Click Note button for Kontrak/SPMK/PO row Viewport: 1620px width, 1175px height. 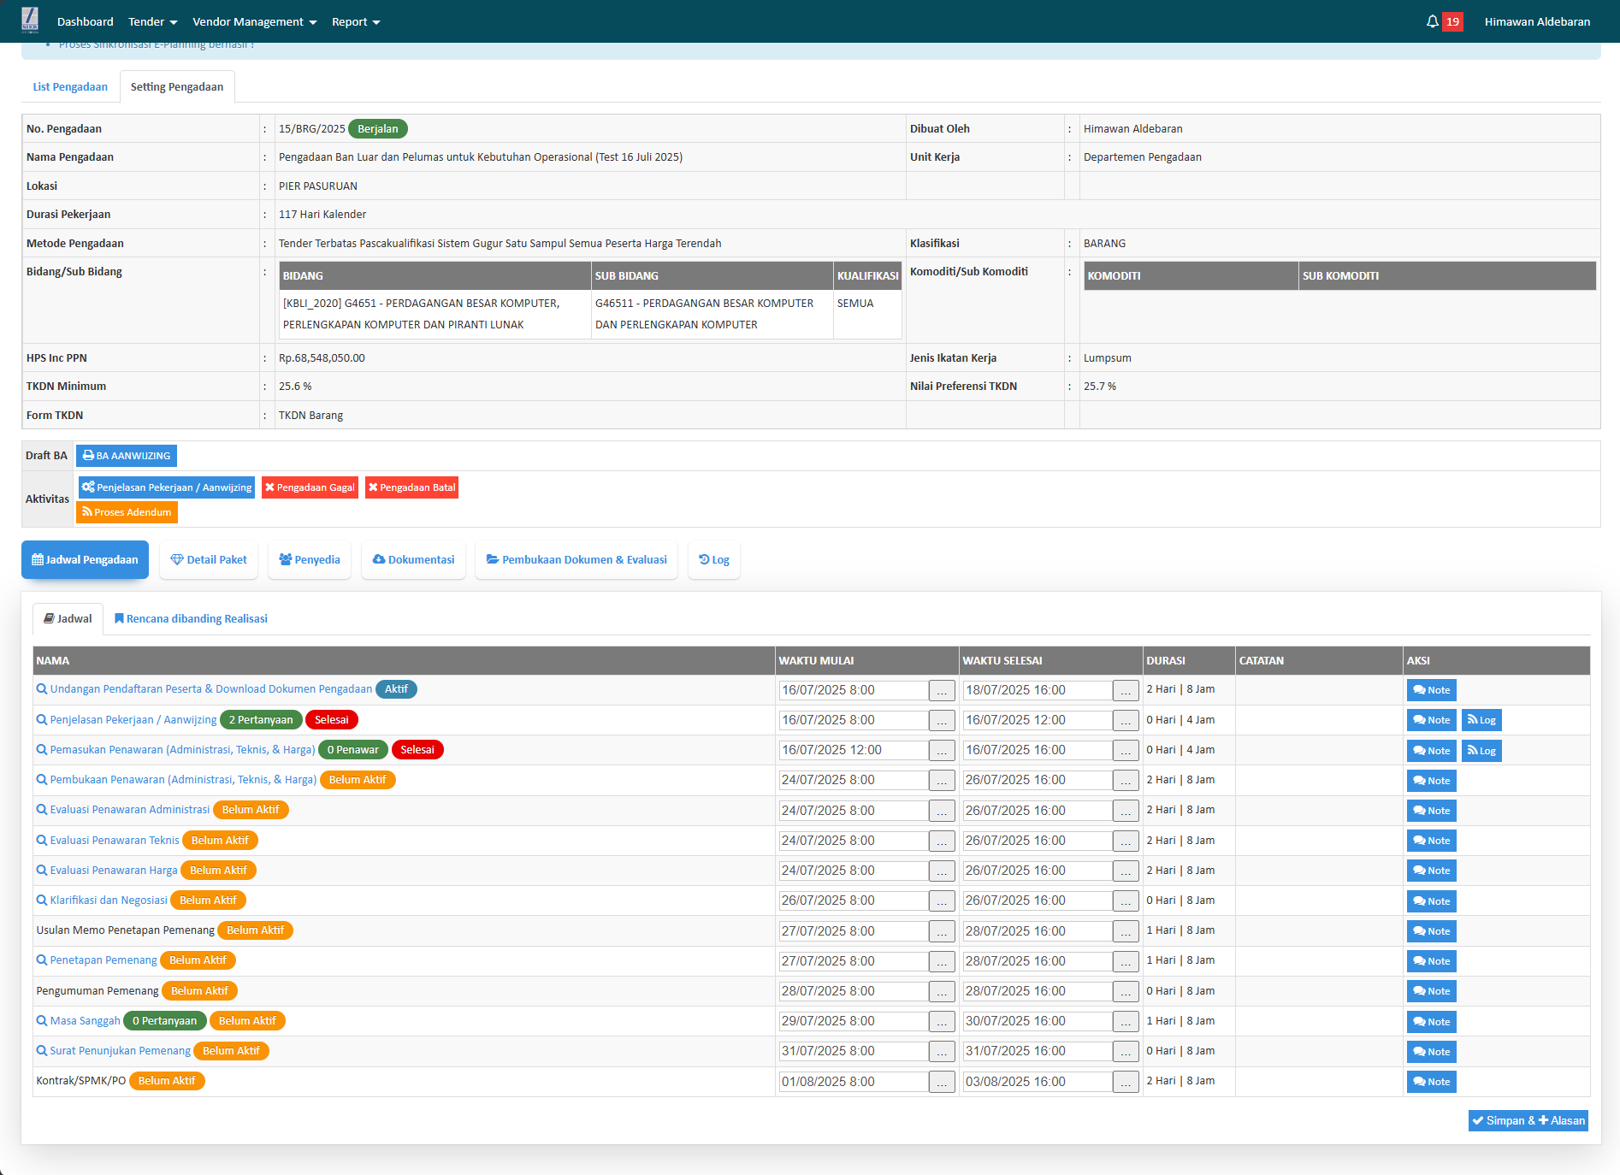(1431, 1082)
